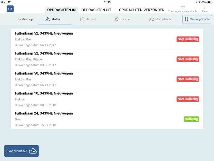Click Niet volledig badge for Uitvoeringsdatum 03.08.2017
The height and width of the screenshot is (161, 214).
click(x=188, y=59)
